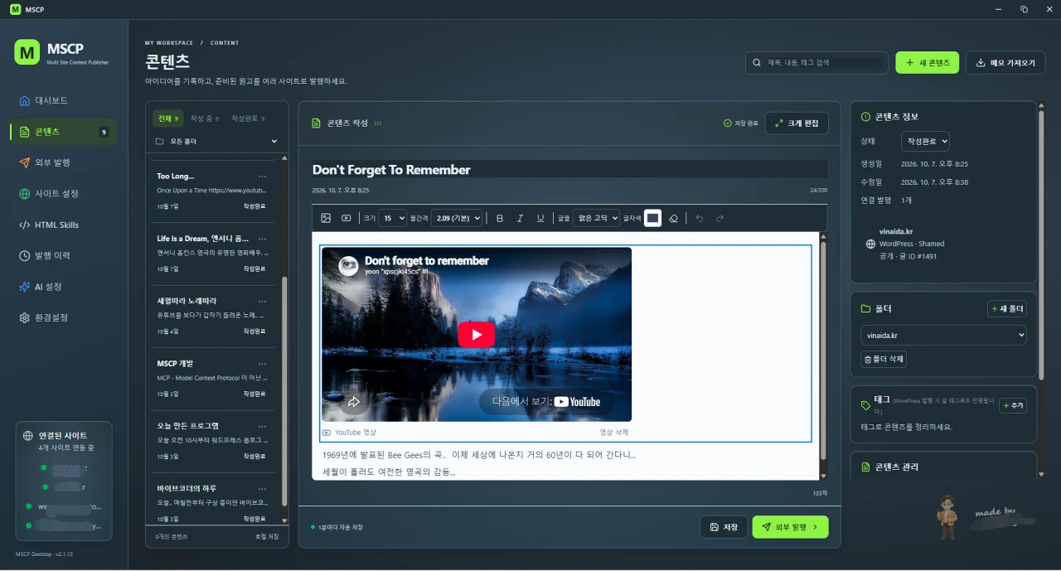This screenshot has width=1061, height=571.
Task: Open the 크게 편집 expanded editor
Action: [797, 123]
